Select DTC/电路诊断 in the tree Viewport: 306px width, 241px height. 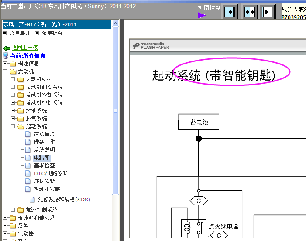click(51, 173)
